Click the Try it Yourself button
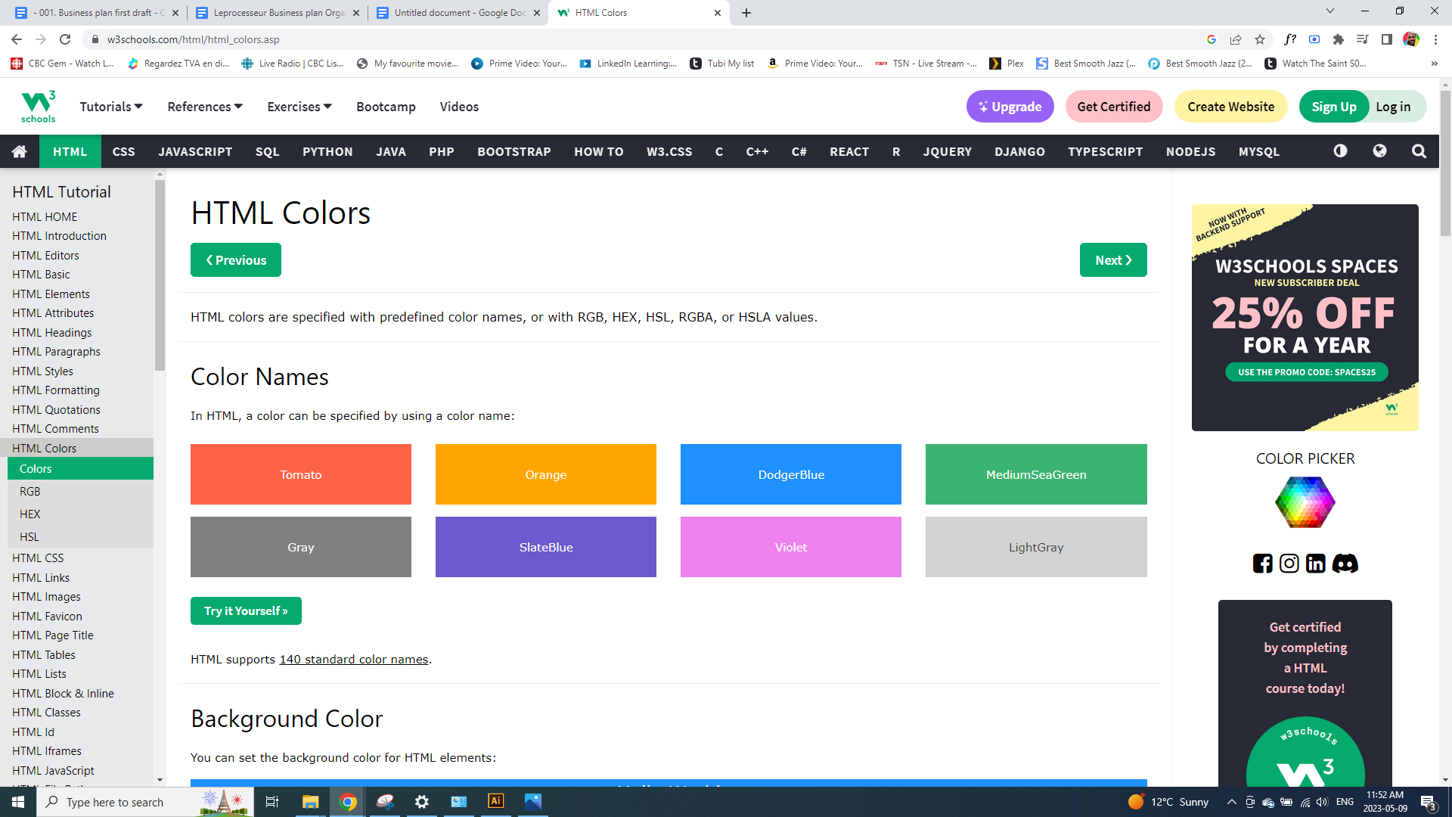 [x=246, y=610]
